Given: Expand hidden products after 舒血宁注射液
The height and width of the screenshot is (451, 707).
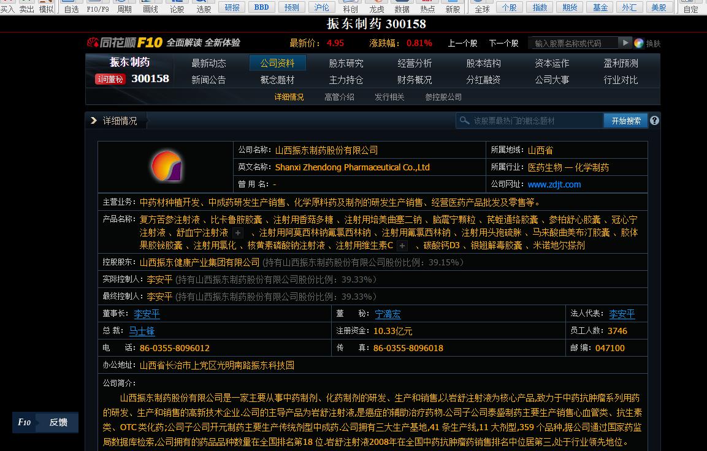Looking at the screenshot, I should [x=237, y=233].
